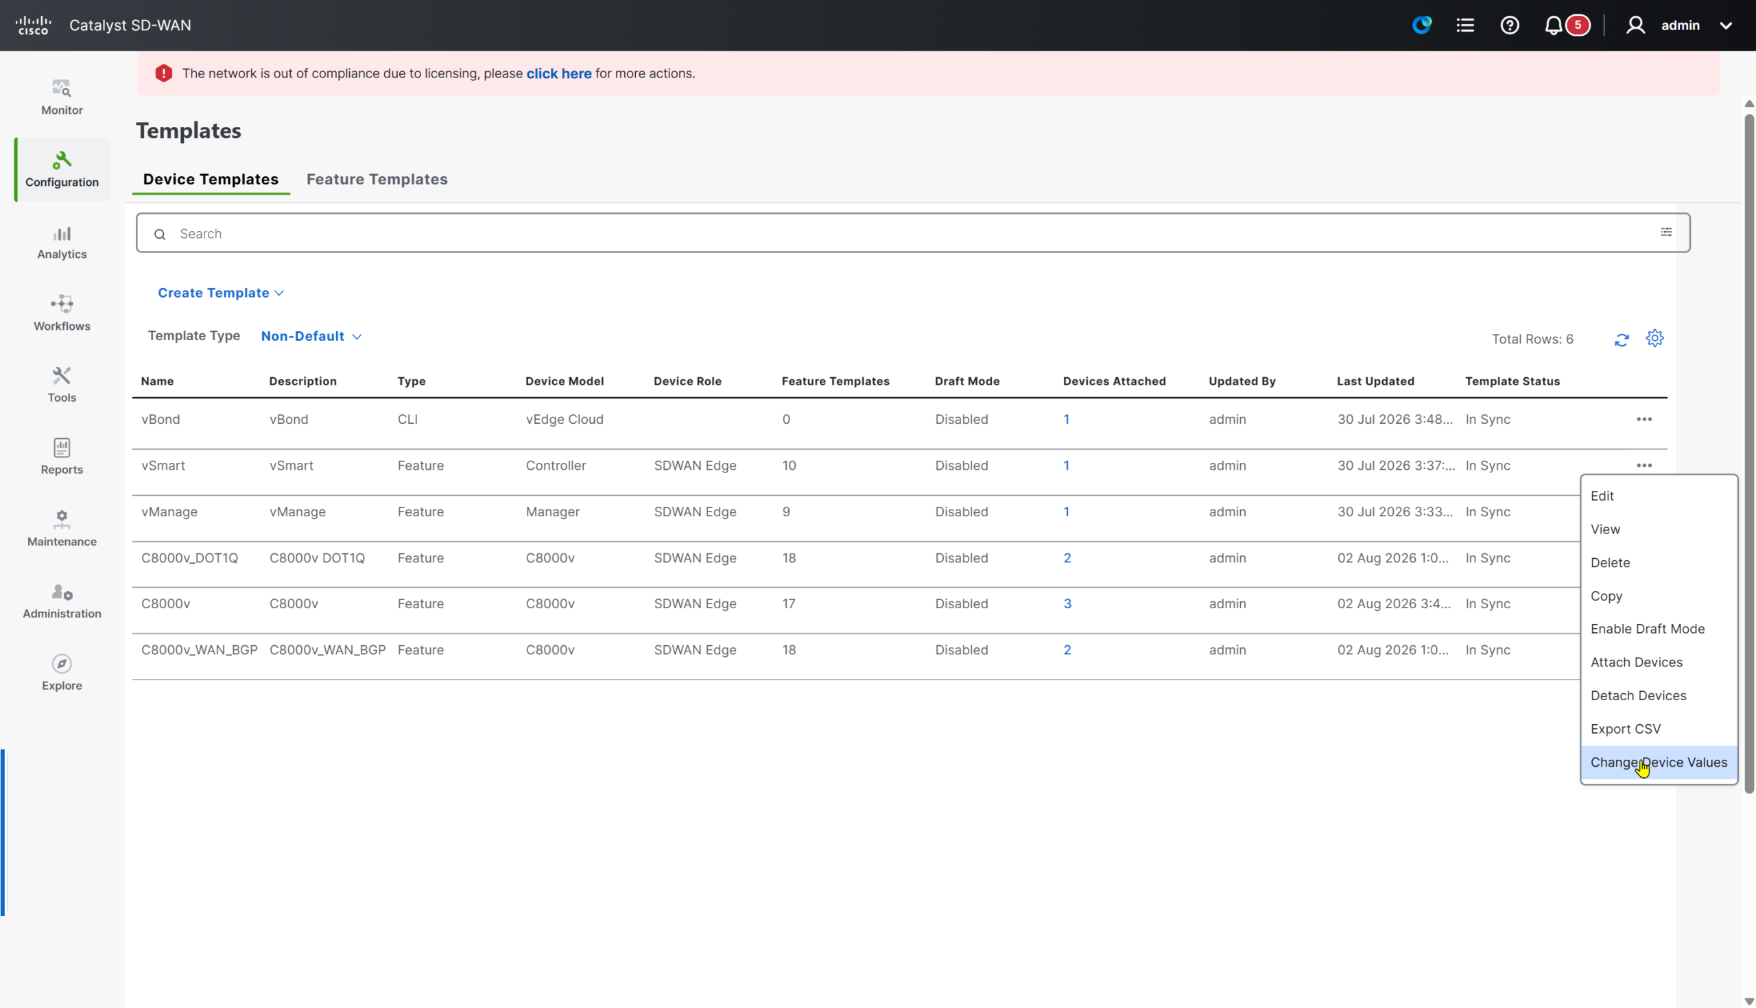Refresh the templates table
Screen dimensions: 1756x1008
click(1622, 339)
